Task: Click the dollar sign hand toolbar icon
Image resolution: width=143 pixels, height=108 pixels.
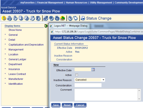Action: tap(70, 18)
